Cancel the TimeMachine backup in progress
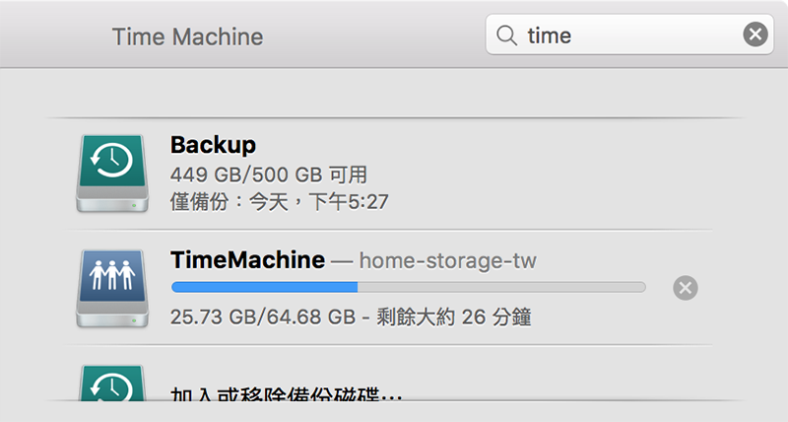Screen dimensions: 788x422 pyautogui.click(x=685, y=288)
